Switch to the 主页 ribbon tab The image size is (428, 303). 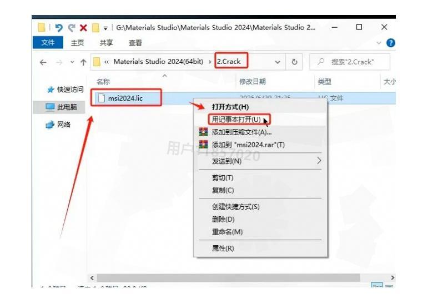pyautogui.click(x=77, y=43)
